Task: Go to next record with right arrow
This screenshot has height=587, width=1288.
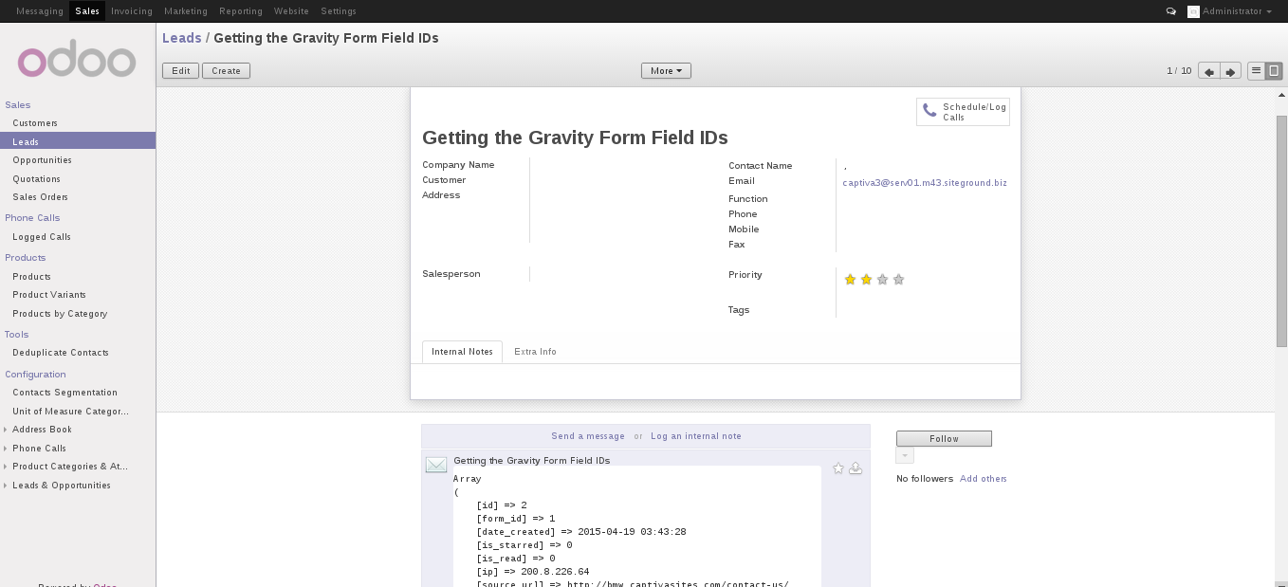Action: coord(1230,70)
